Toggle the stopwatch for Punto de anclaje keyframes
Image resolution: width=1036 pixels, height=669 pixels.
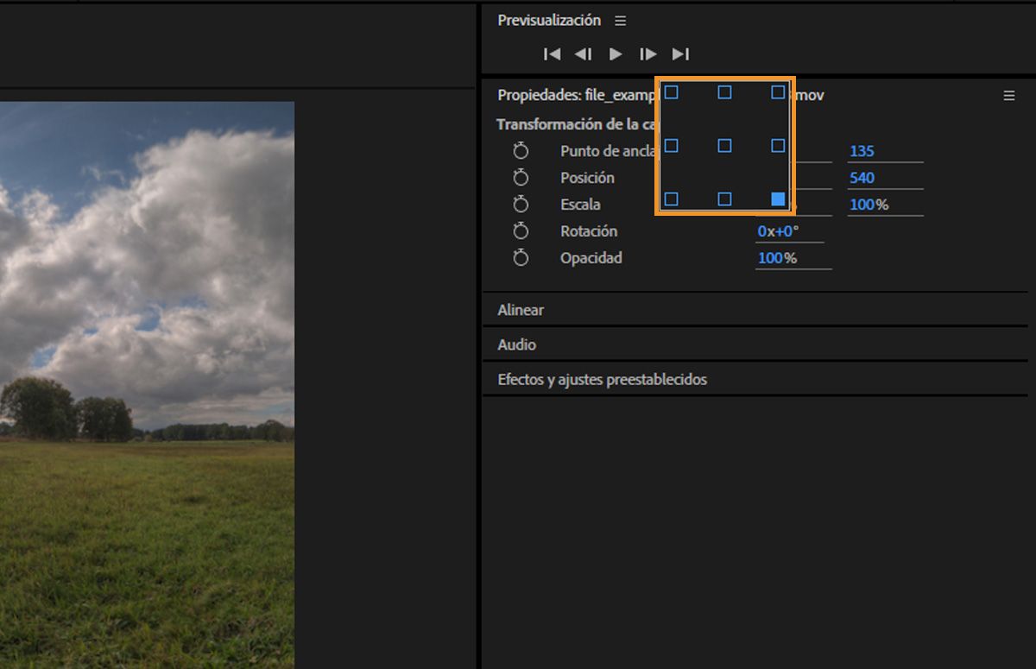[x=521, y=150]
